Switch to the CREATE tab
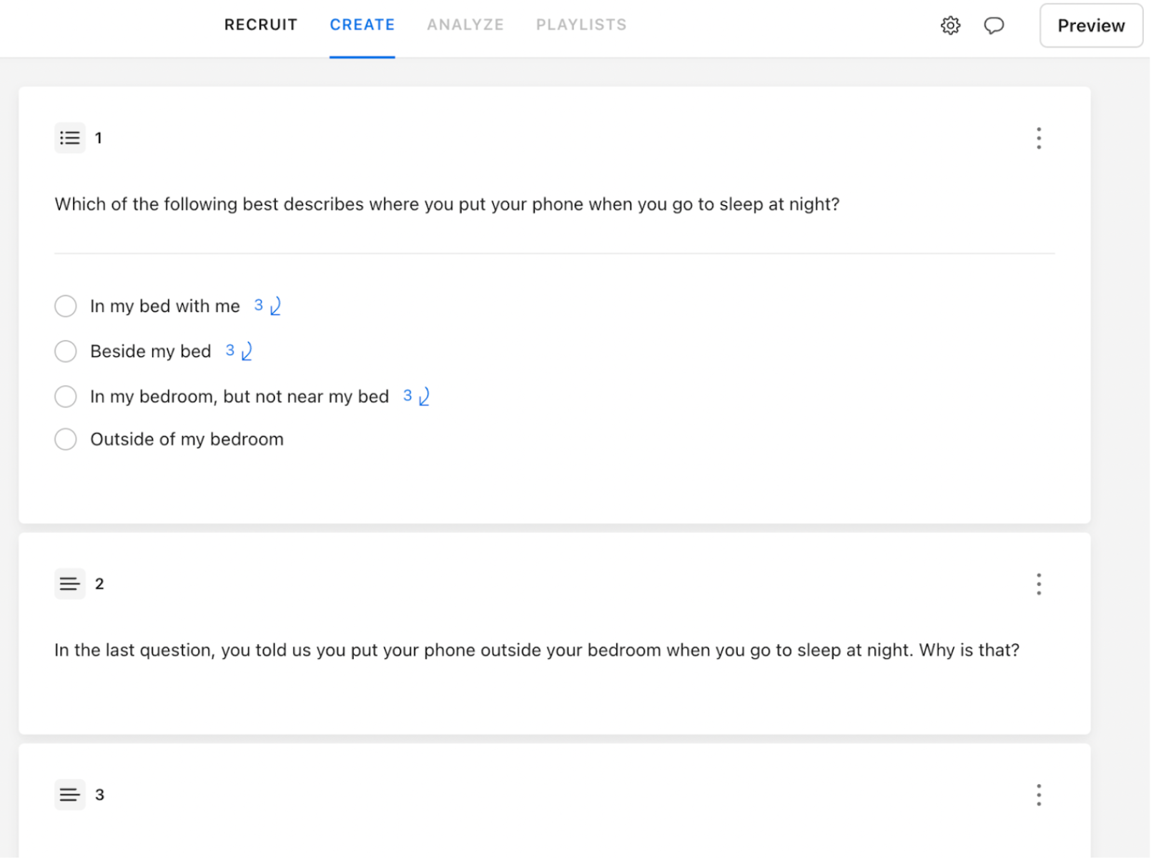Viewport: 1151px width, 859px height. [x=362, y=25]
